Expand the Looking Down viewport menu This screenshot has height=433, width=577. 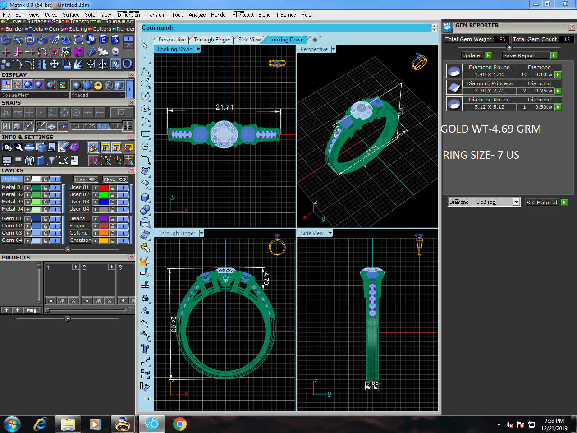click(x=198, y=49)
